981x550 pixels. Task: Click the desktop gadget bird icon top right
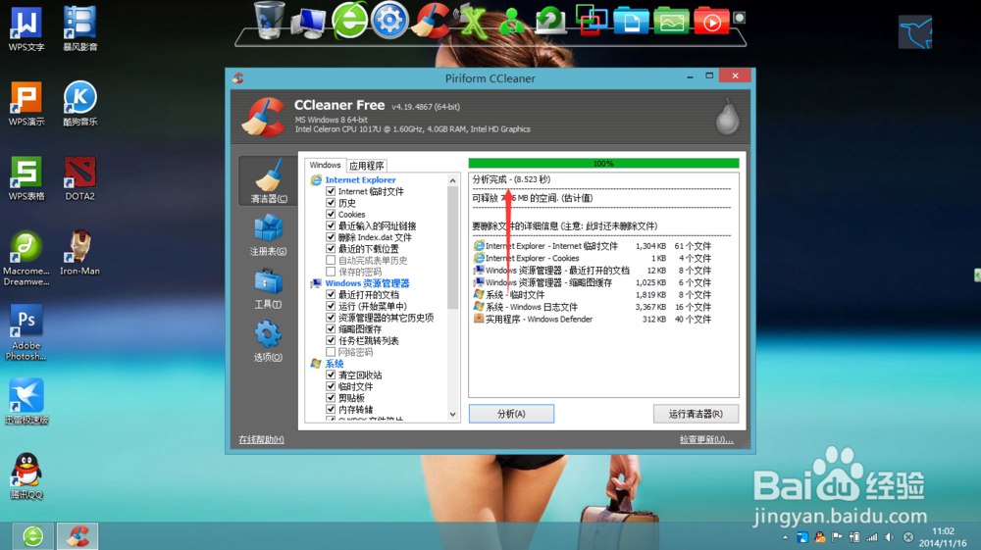click(915, 32)
